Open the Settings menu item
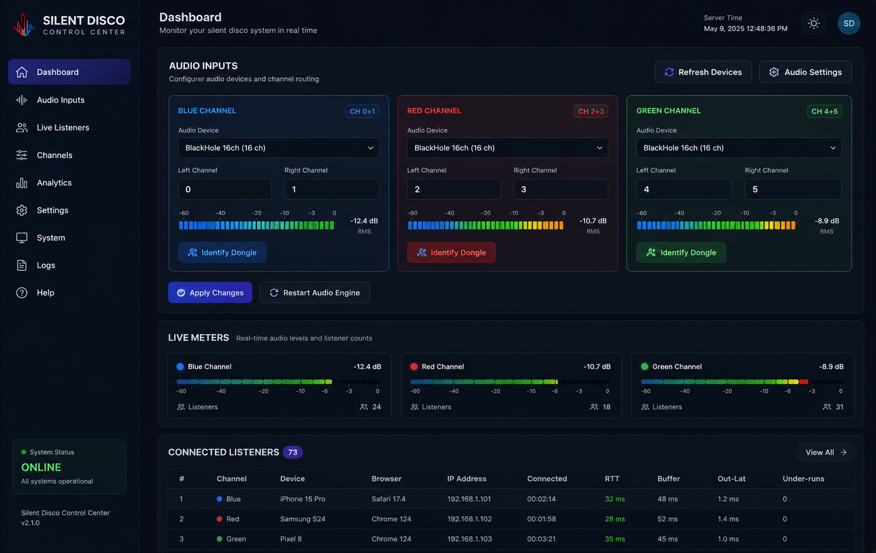This screenshot has width=876, height=553. click(x=52, y=210)
